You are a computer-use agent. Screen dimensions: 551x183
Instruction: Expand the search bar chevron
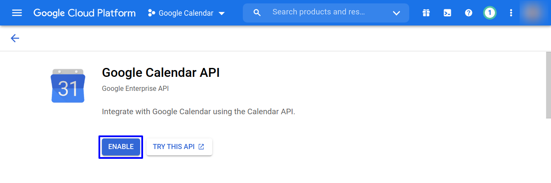pos(396,13)
